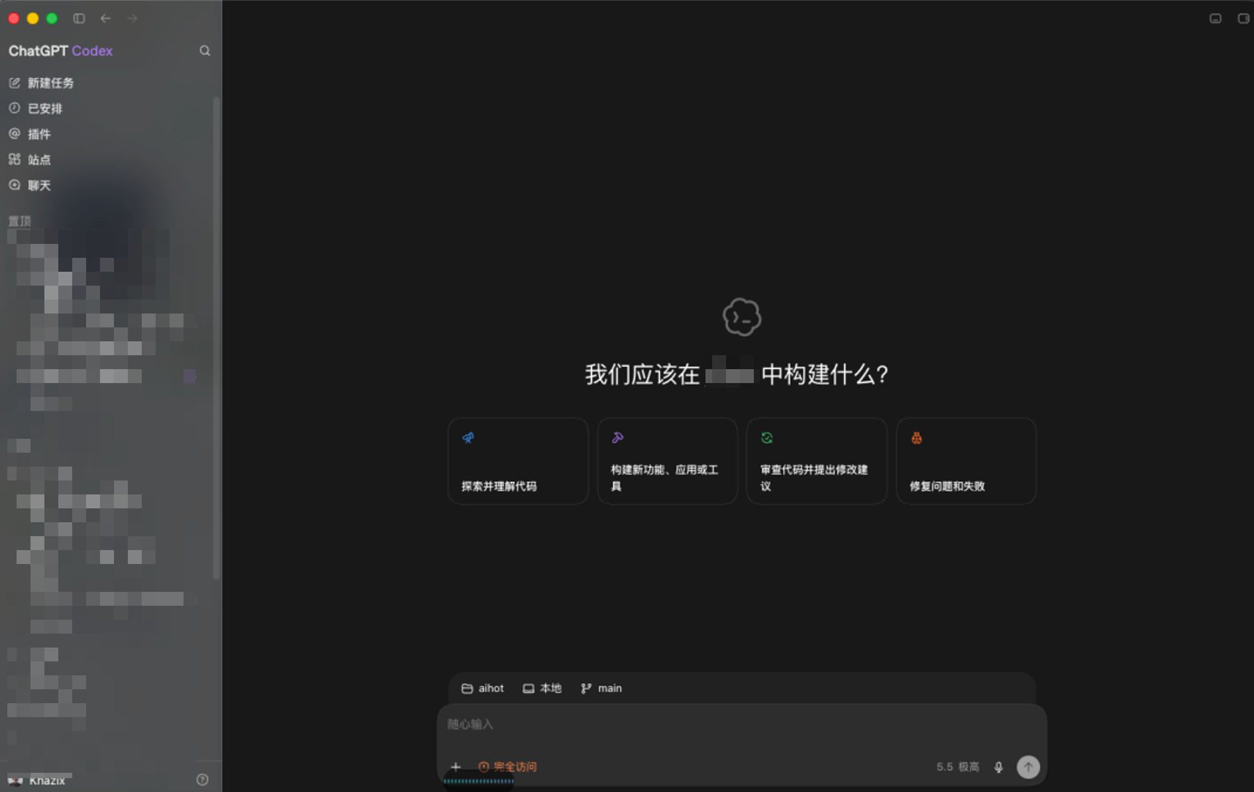Activate microphone voice input
The image size is (1254, 792).
point(998,767)
